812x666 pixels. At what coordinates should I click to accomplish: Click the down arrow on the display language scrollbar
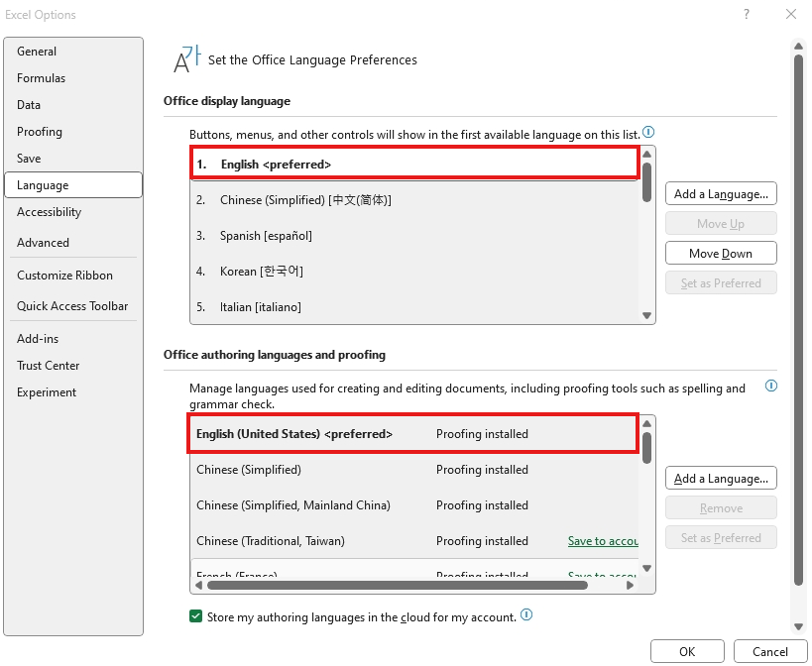[646, 314]
